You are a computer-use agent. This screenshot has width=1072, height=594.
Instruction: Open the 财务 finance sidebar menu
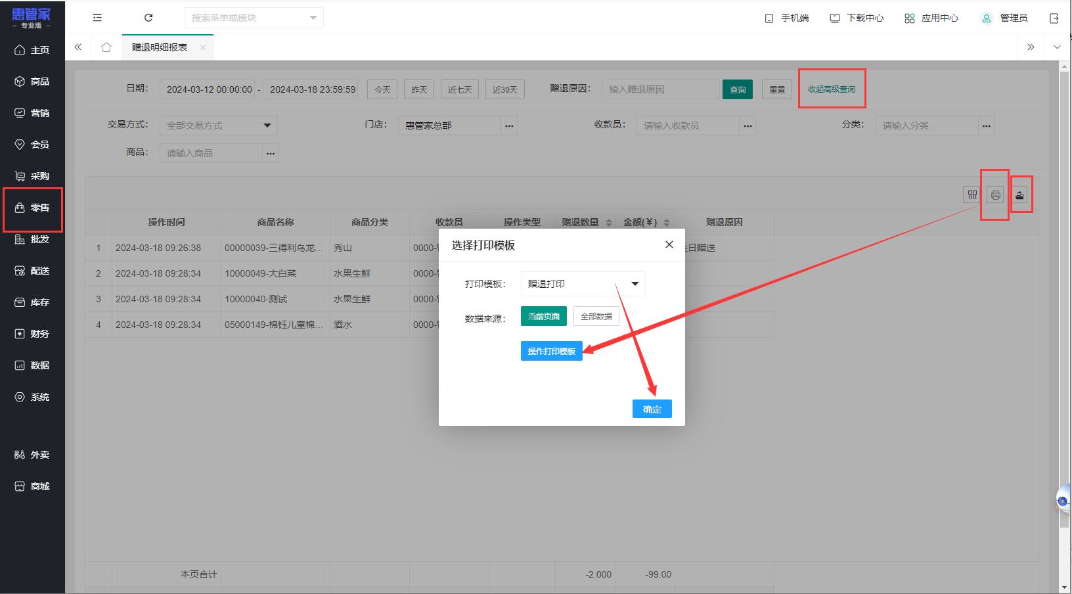(32, 334)
